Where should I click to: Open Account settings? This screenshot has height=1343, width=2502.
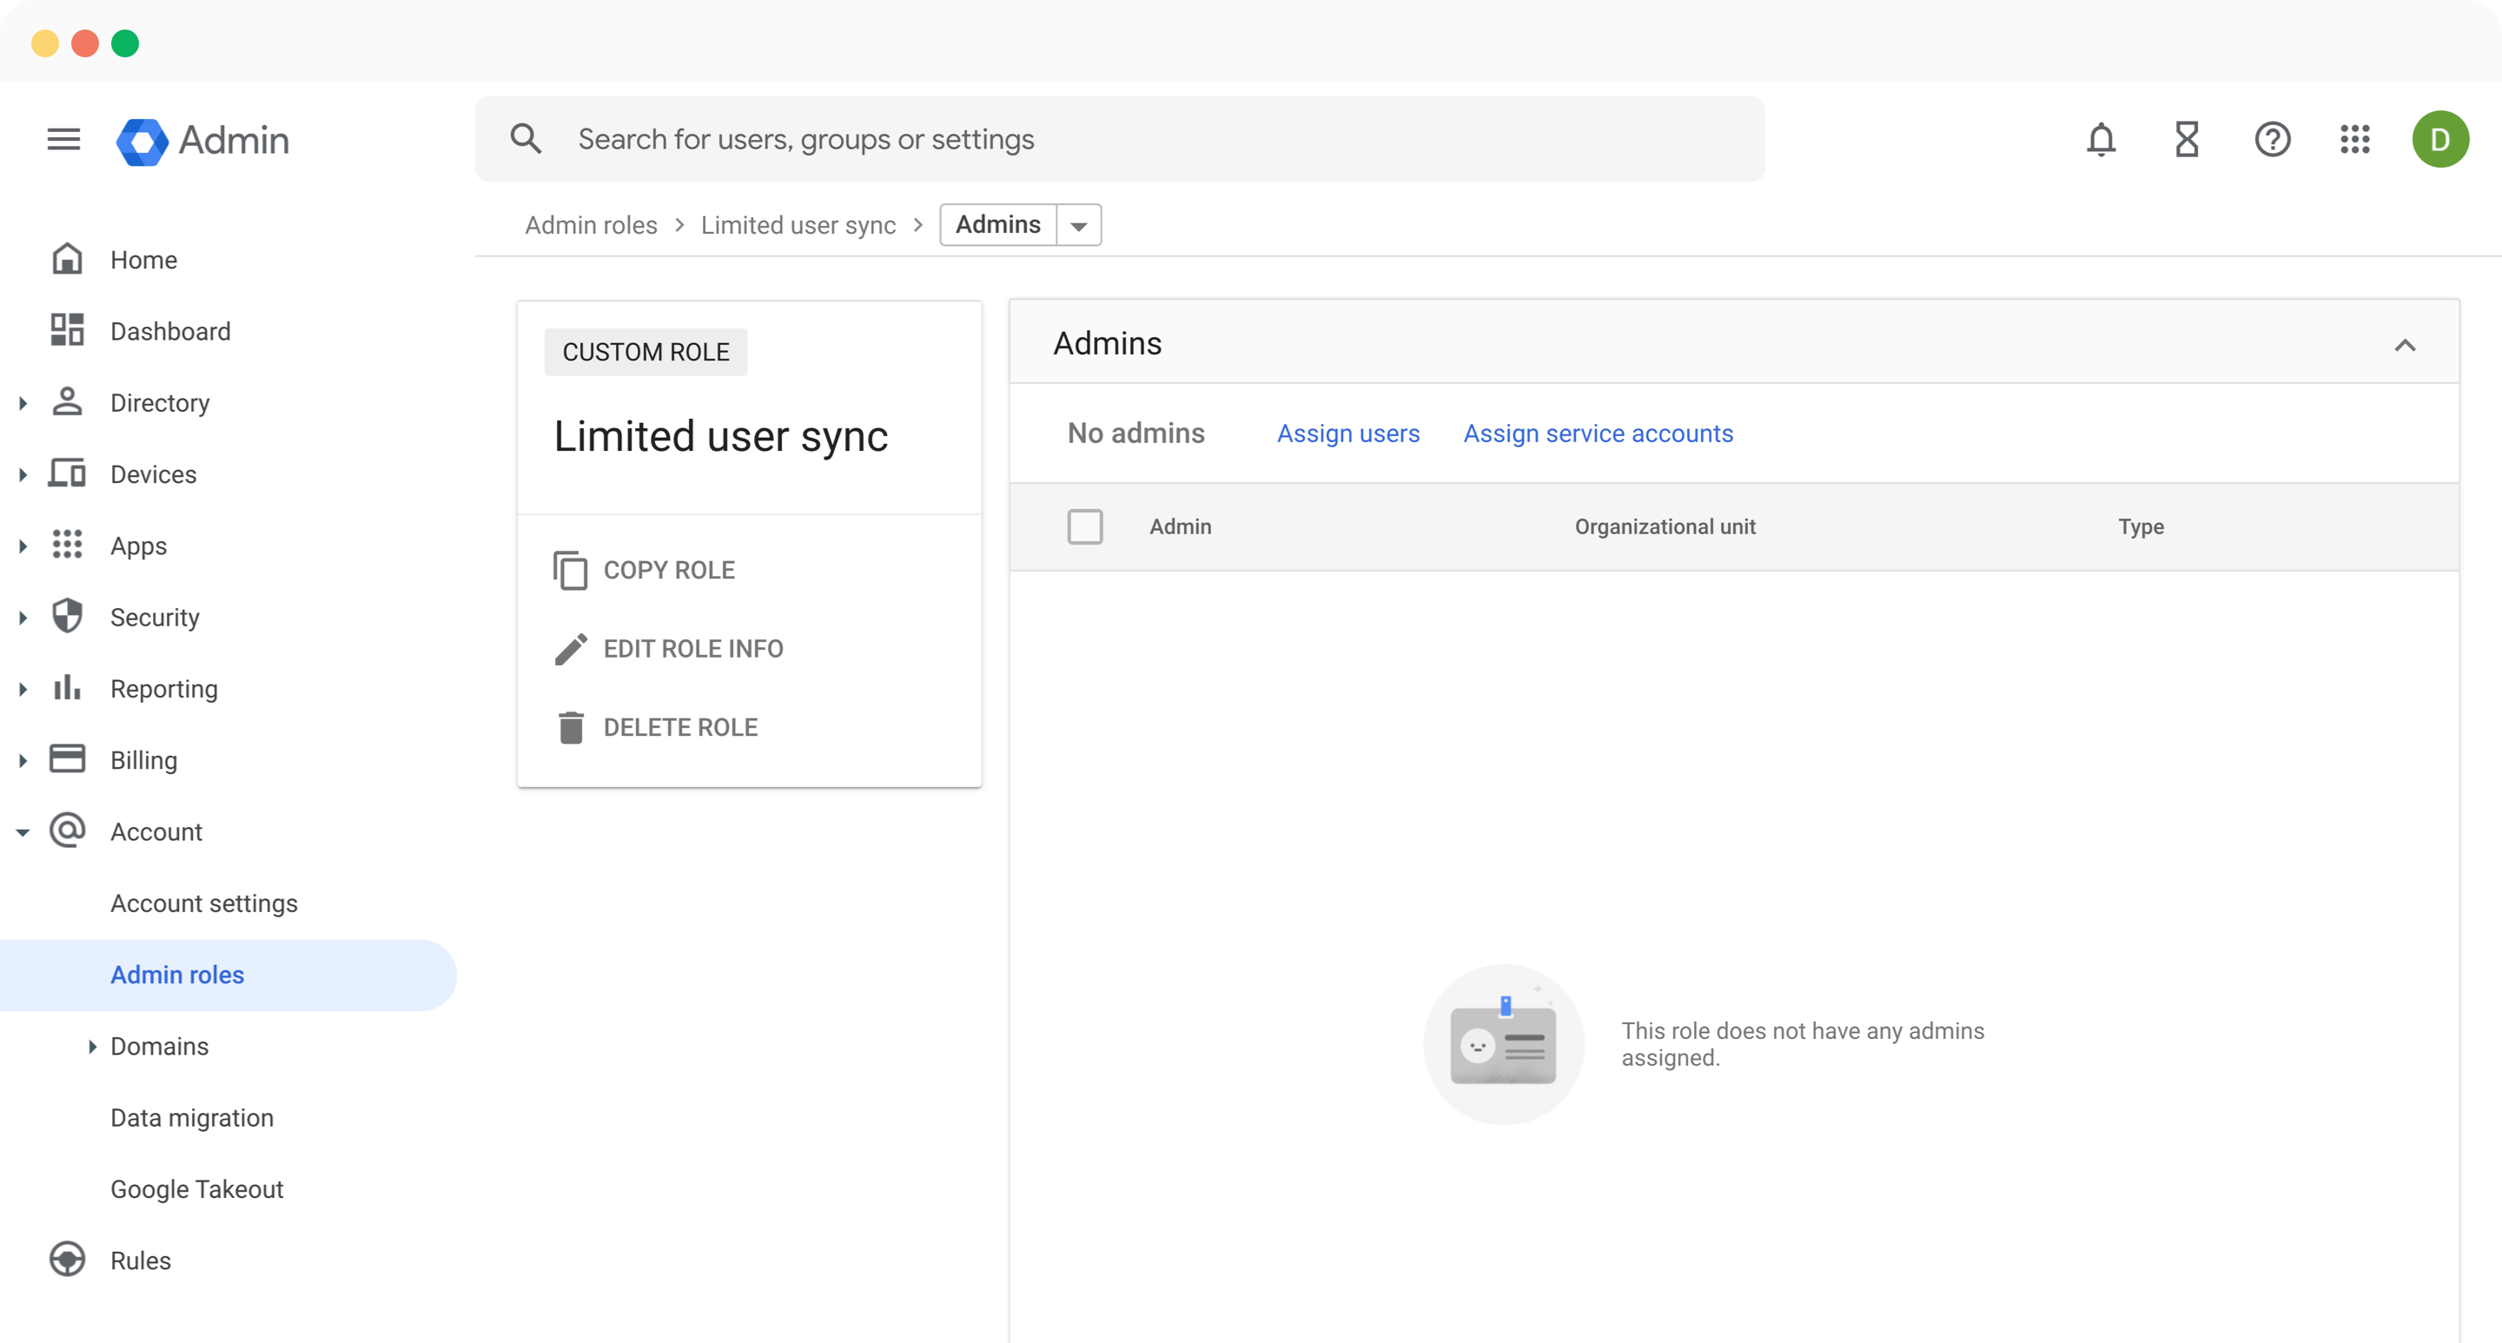point(204,903)
